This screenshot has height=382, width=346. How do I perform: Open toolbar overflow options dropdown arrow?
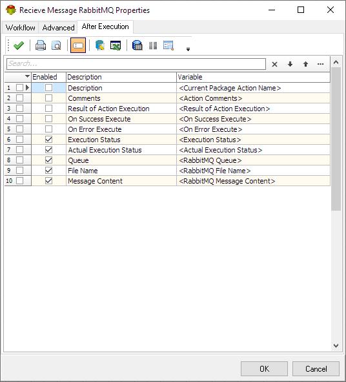coord(188,49)
